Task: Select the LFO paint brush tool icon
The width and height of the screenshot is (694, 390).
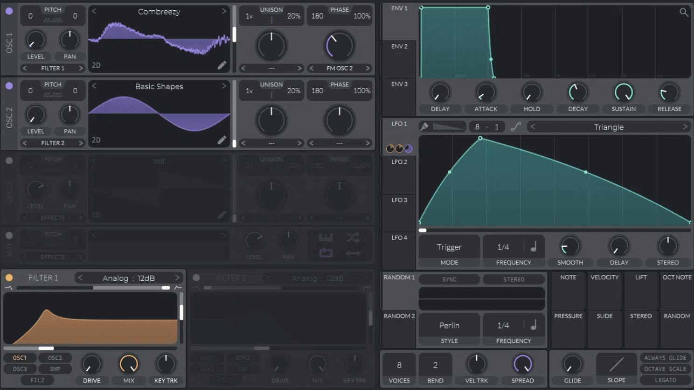Action: (424, 126)
